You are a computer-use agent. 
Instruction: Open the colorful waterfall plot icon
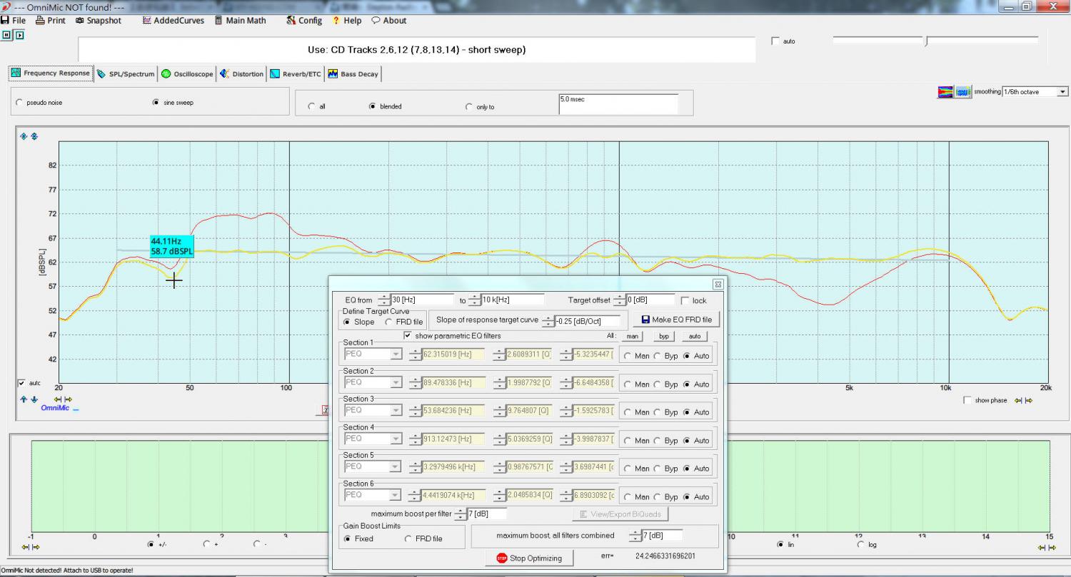pyautogui.click(x=945, y=92)
